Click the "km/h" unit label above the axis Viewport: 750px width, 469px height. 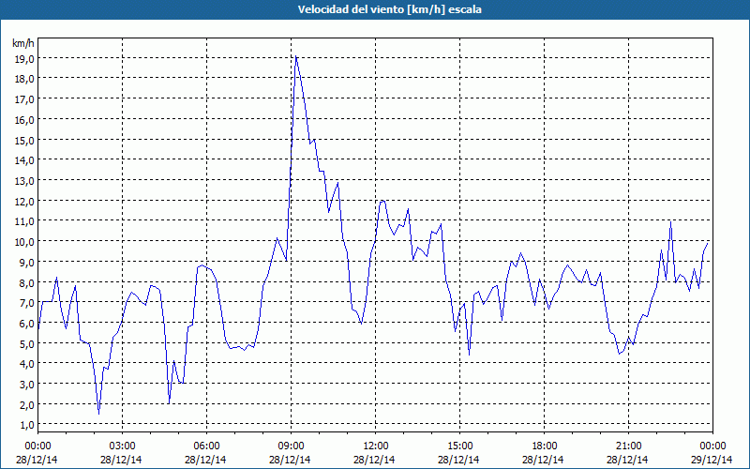pos(23,43)
